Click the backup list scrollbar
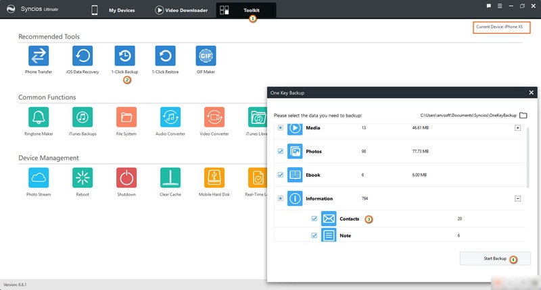Image resolution: width=541 pixels, height=290 pixels. [x=527, y=157]
